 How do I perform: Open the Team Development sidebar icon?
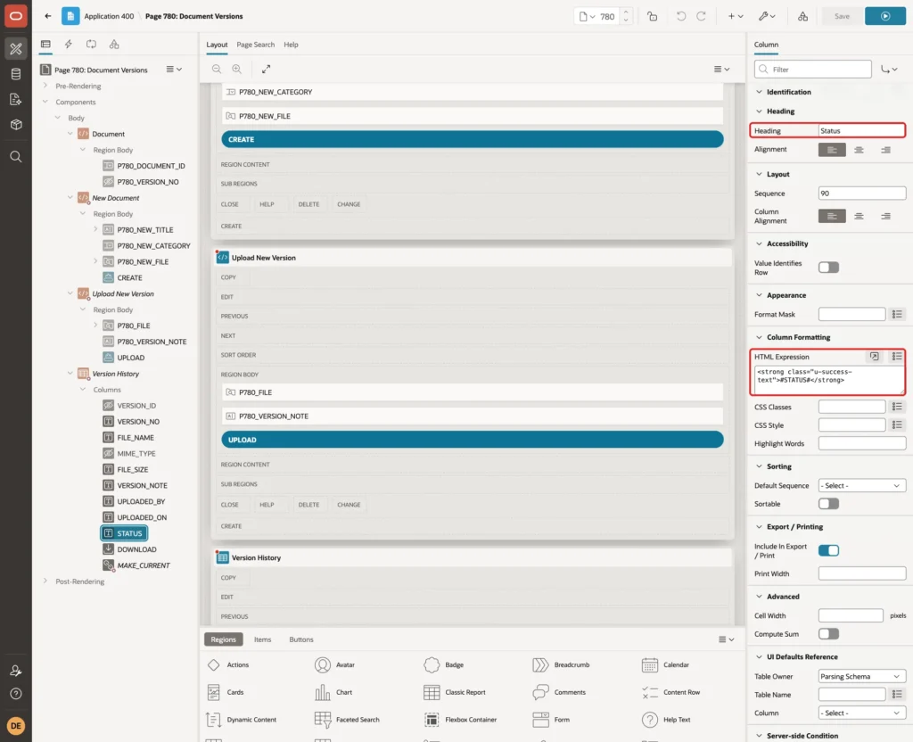point(16,99)
